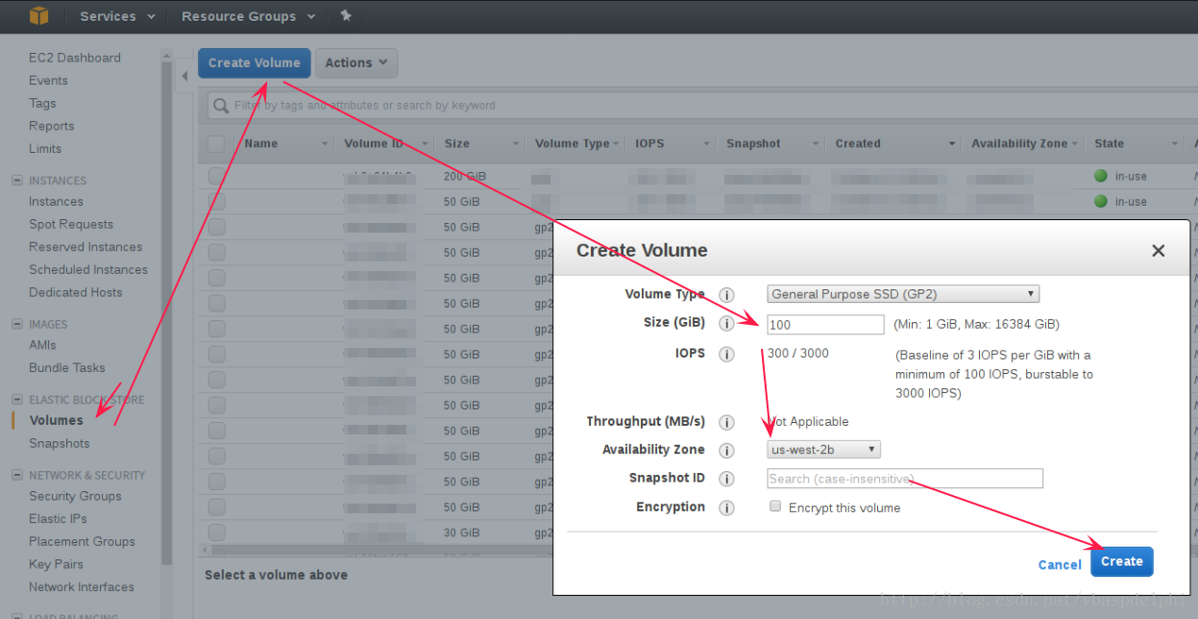
Task: Click the Size (GiB) input field
Action: tap(825, 325)
